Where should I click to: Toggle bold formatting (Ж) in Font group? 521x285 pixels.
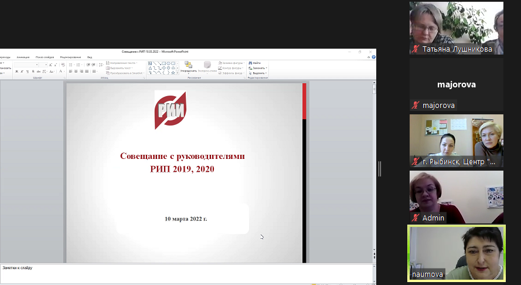[x=16, y=72]
